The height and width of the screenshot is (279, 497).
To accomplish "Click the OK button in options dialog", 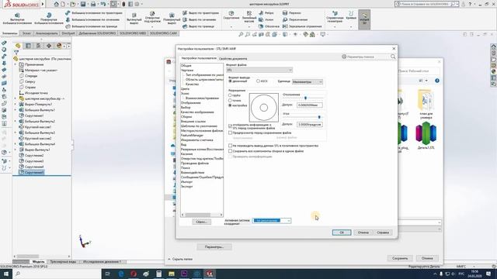I will pos(342,232).
